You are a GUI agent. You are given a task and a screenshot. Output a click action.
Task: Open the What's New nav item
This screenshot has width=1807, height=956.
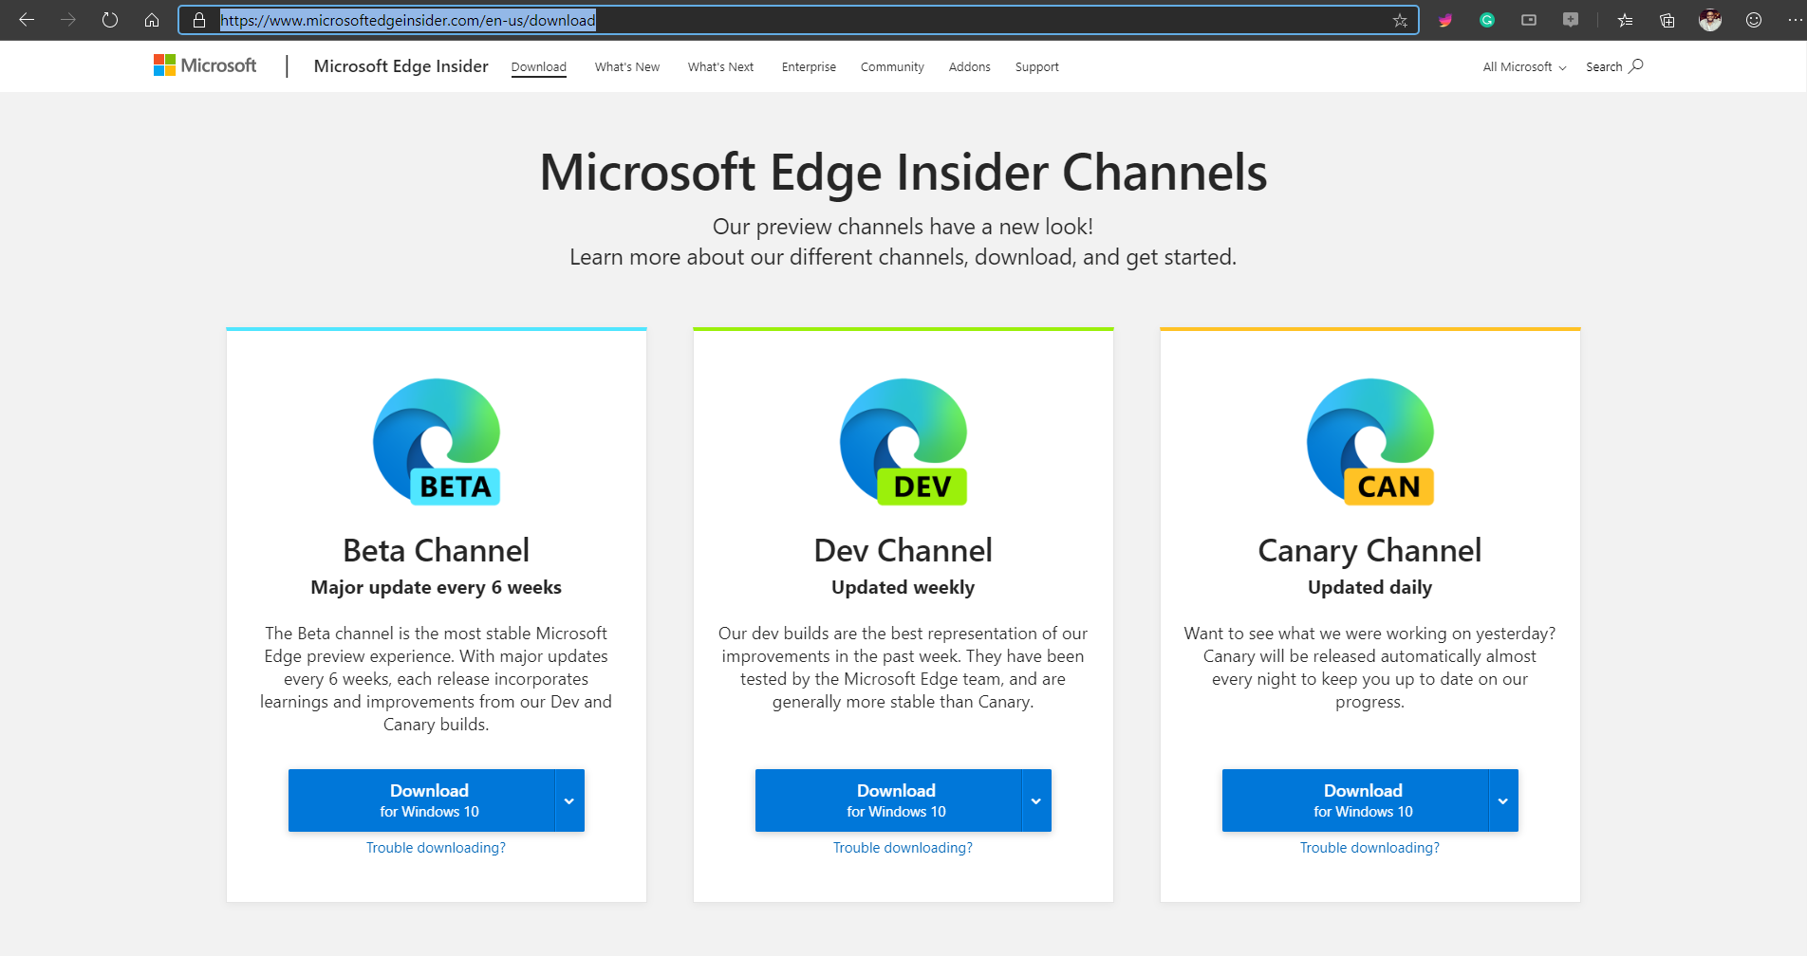(627, 67)
